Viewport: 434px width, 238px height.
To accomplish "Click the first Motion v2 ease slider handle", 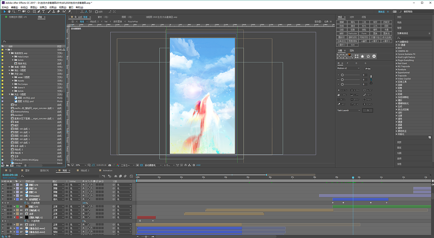I will click(342, 75).
